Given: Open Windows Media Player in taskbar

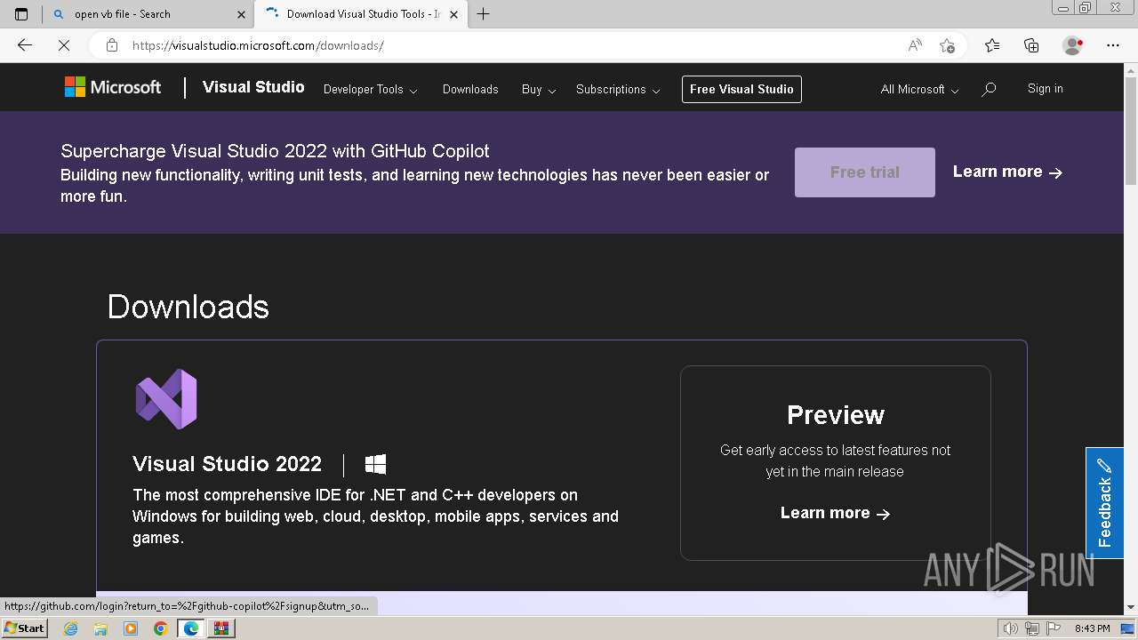Looking at the screenshot, I should (131, 628).
